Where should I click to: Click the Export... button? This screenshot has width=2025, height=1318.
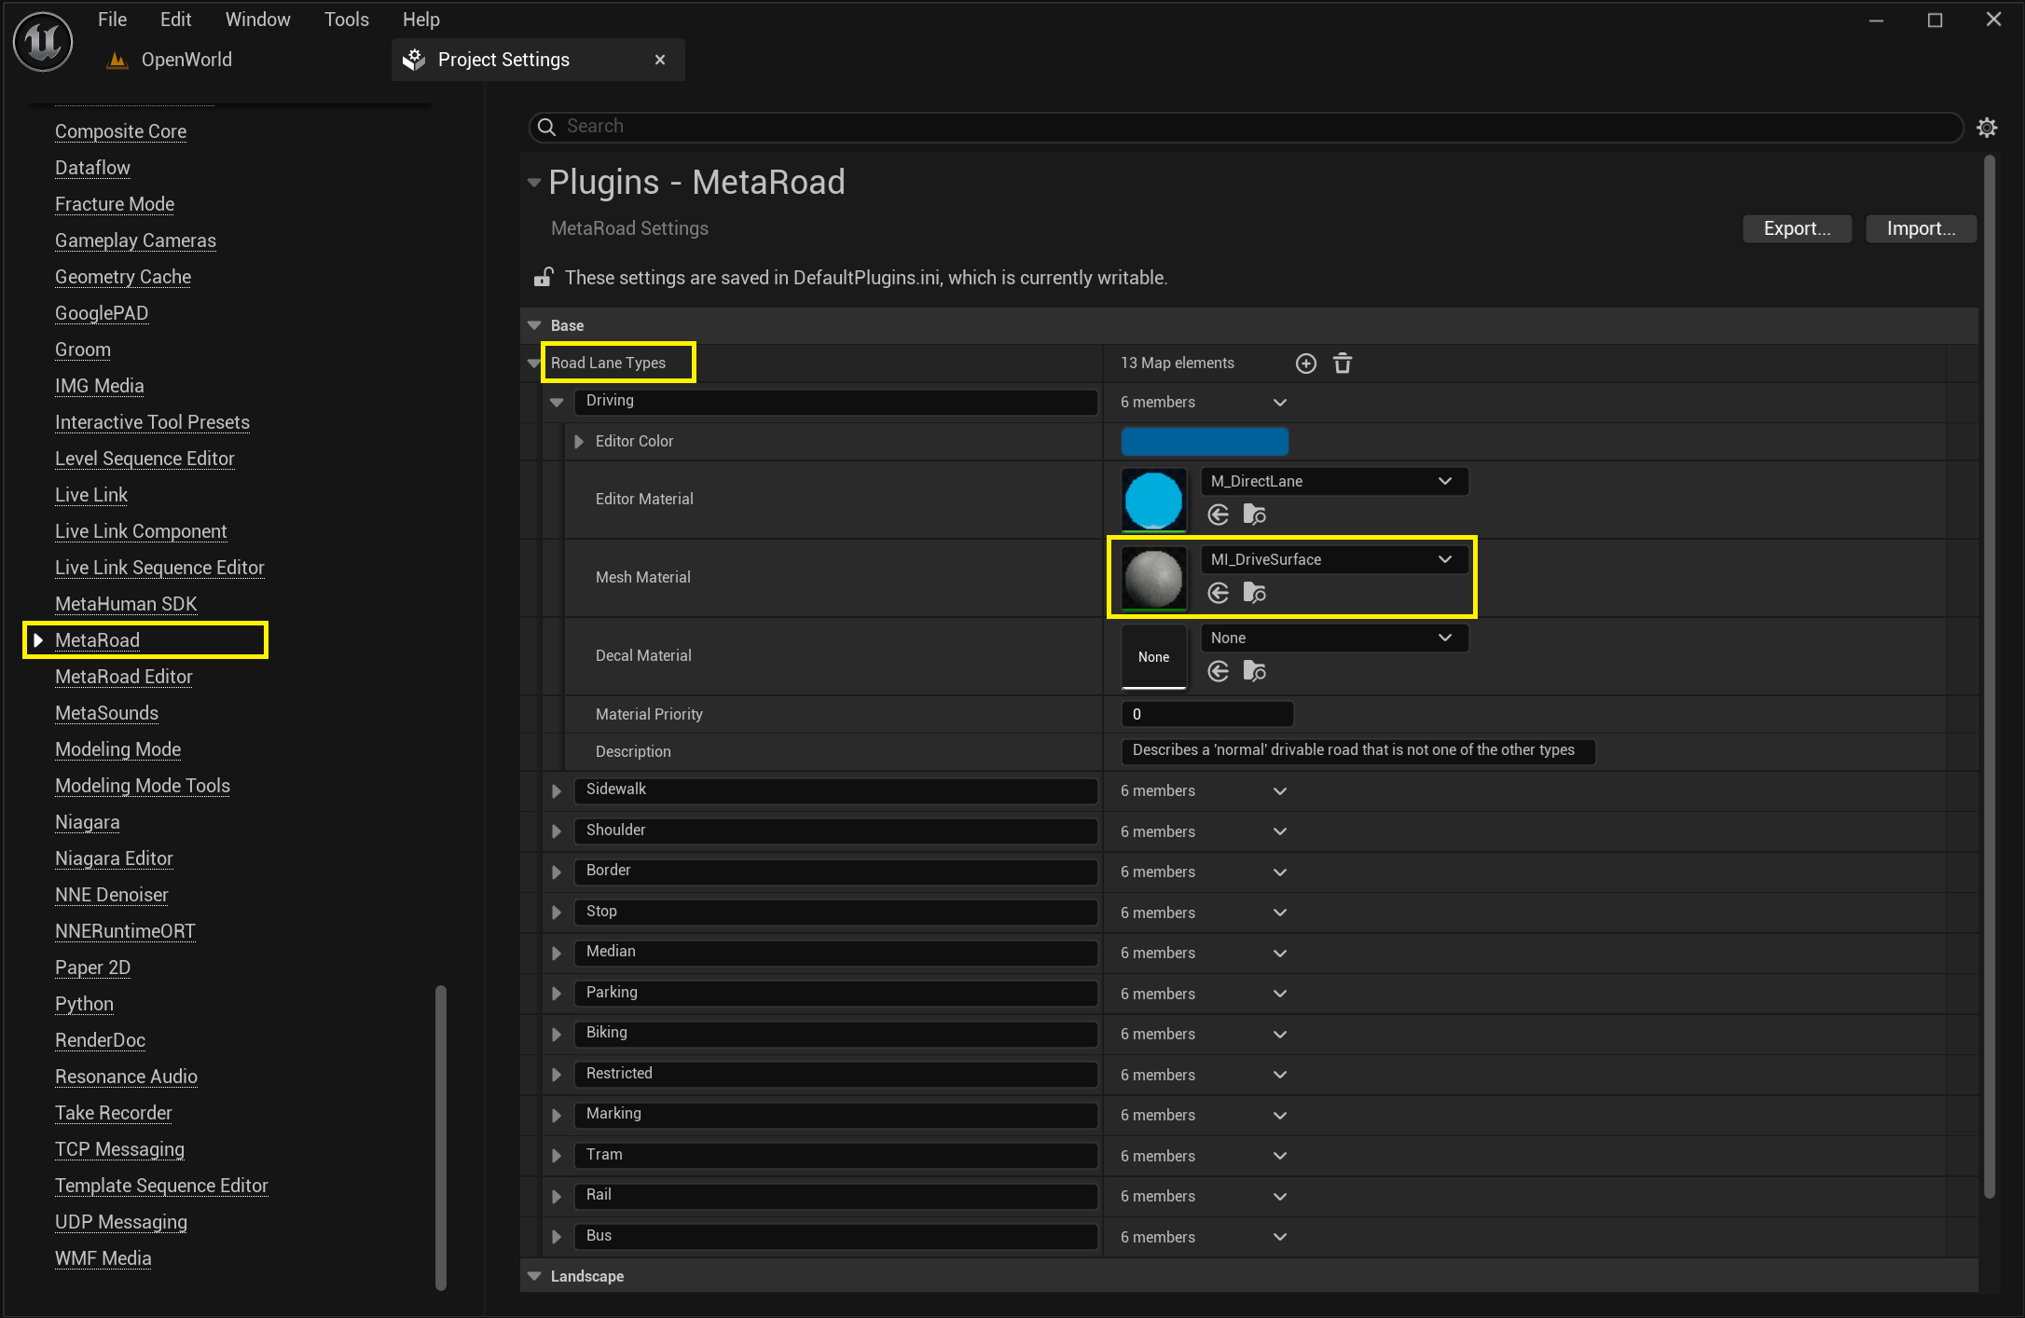(x=1797, y=228)
